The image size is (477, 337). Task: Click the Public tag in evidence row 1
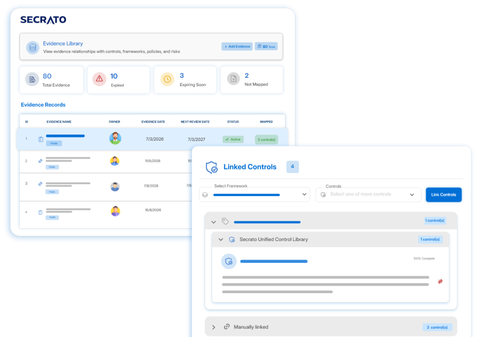54,143
